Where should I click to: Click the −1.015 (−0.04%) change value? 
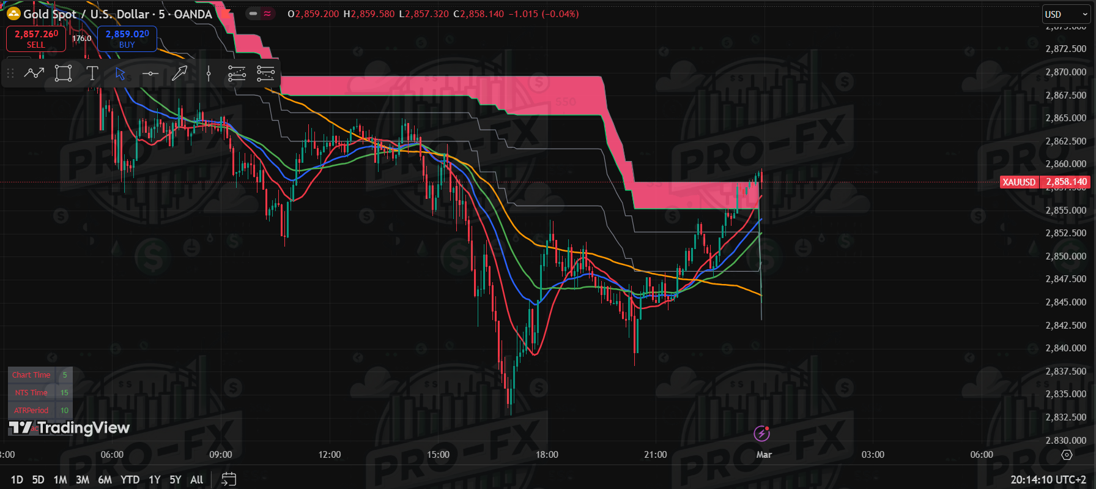point(544,13)
